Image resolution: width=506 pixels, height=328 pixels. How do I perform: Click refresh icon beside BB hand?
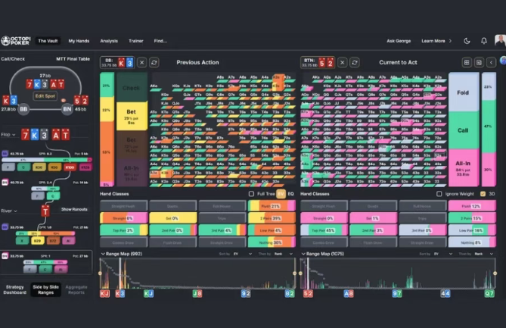154,62
